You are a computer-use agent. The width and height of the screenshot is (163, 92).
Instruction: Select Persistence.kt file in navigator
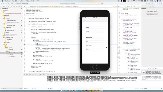[x=12, y=56]
